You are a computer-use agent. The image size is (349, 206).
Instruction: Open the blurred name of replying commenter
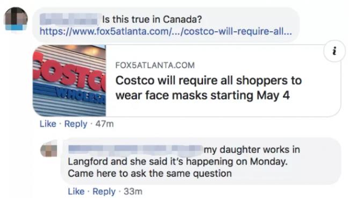point(135,149)
